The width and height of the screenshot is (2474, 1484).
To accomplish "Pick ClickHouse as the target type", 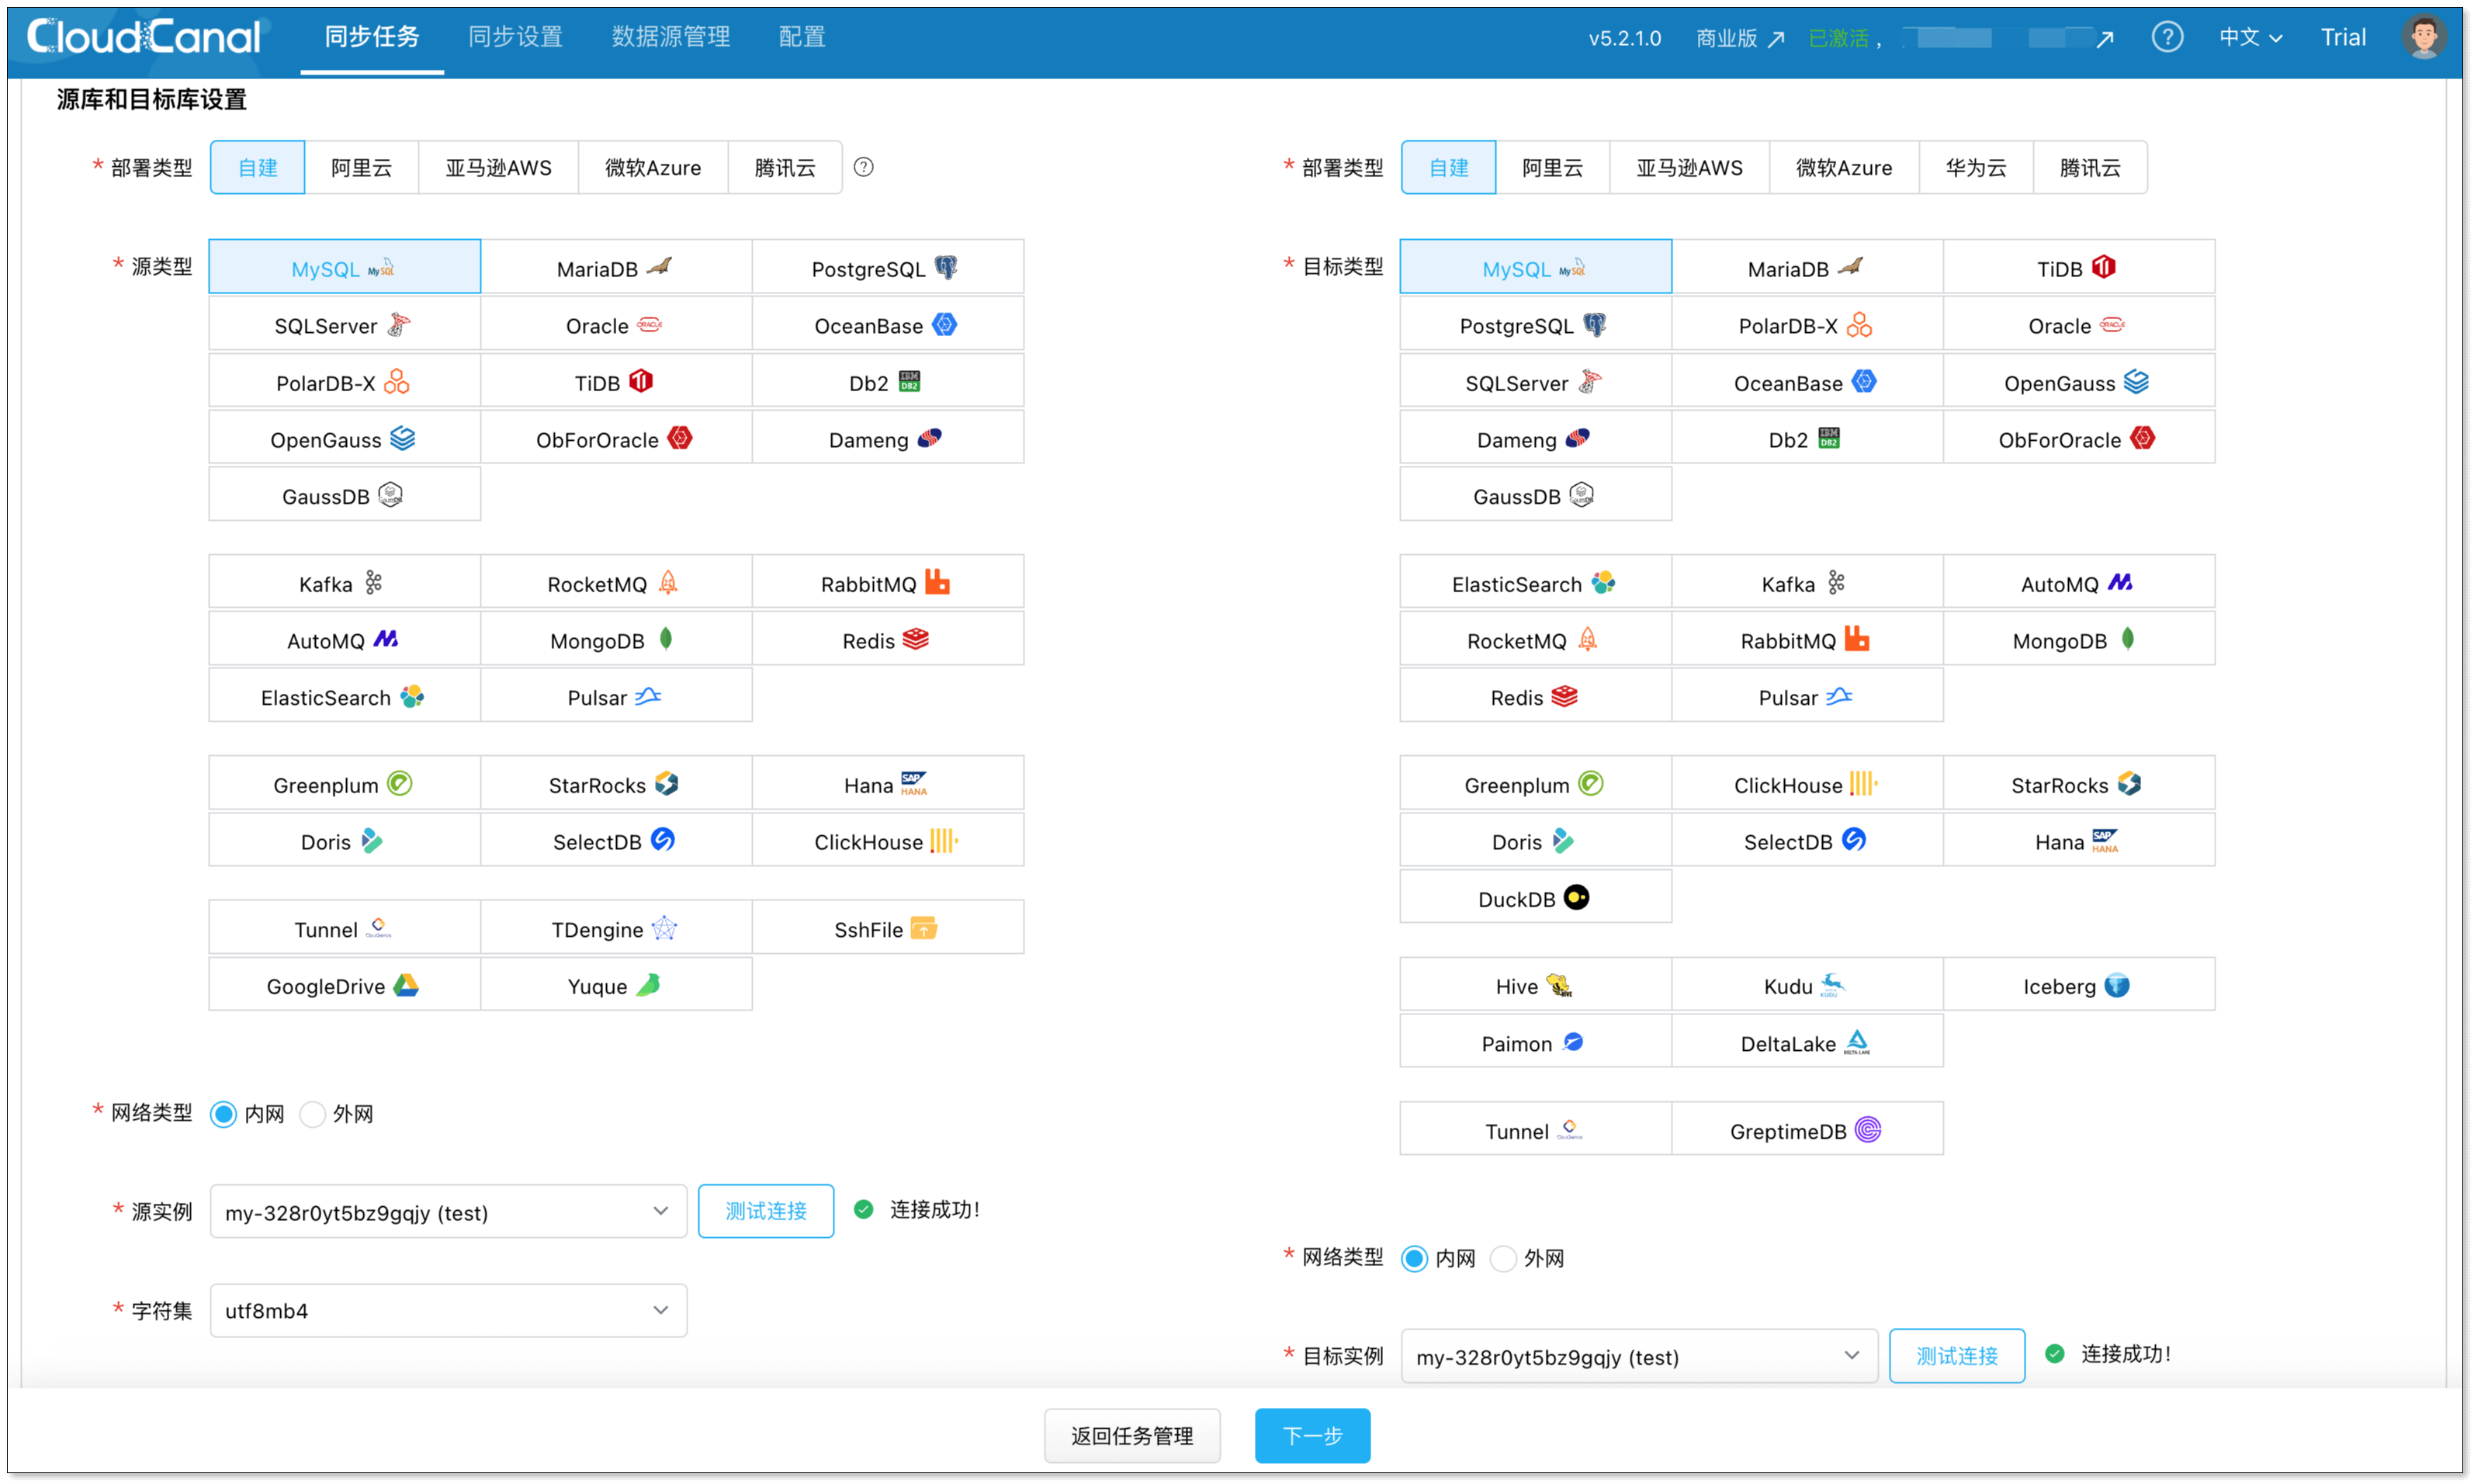I will click(x=1805, y=784).
